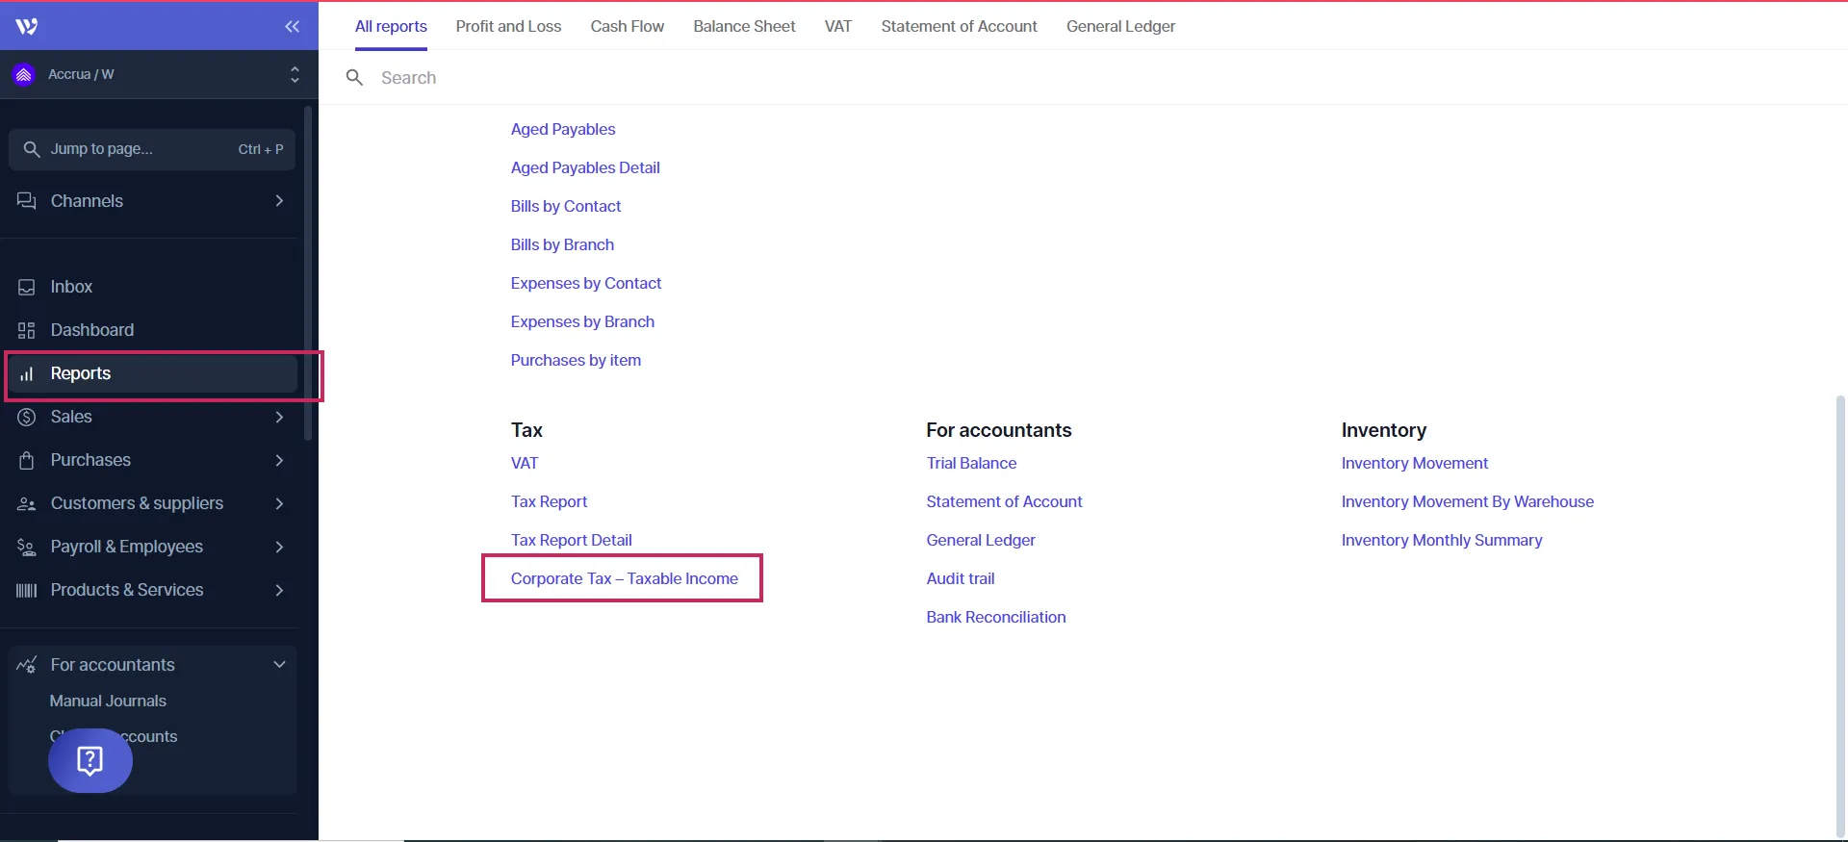This screenshot has width=1848, height=842.
Task: Collapse the sidebar with double chevron icon
Action: pos(292,26)
